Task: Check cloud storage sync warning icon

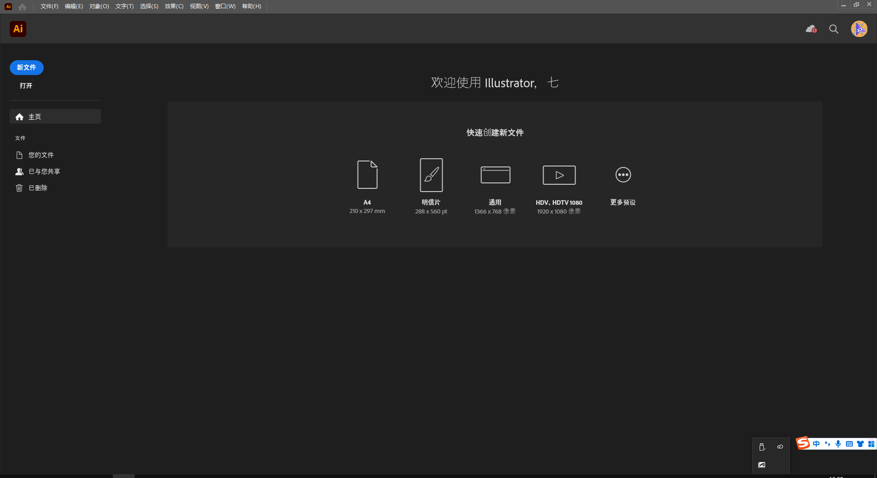Action: (x=811, y=29)
